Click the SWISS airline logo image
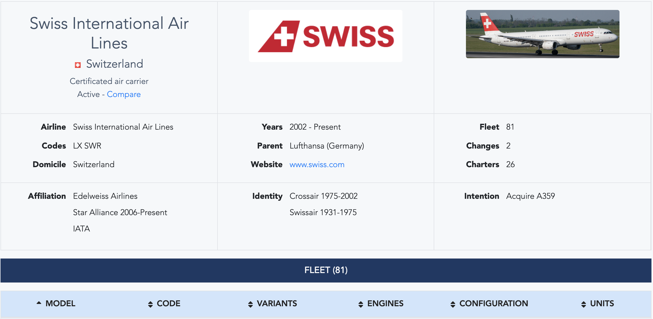Screen dimensions: 653x319 click(325, 36)
